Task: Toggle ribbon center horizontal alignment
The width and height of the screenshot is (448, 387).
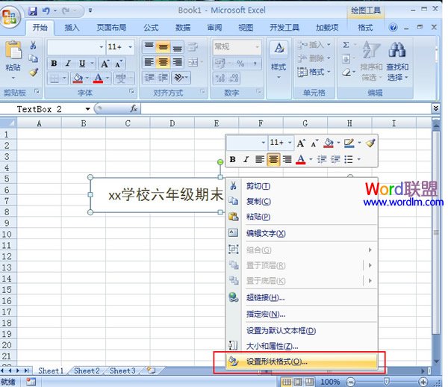Action: point(163,62)
